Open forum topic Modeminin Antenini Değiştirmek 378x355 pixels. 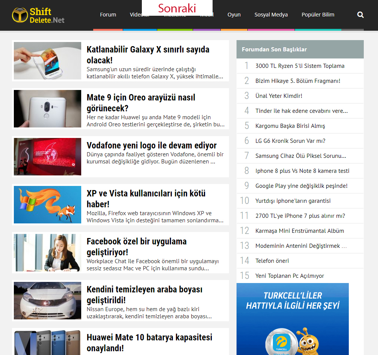click(301, 246)
